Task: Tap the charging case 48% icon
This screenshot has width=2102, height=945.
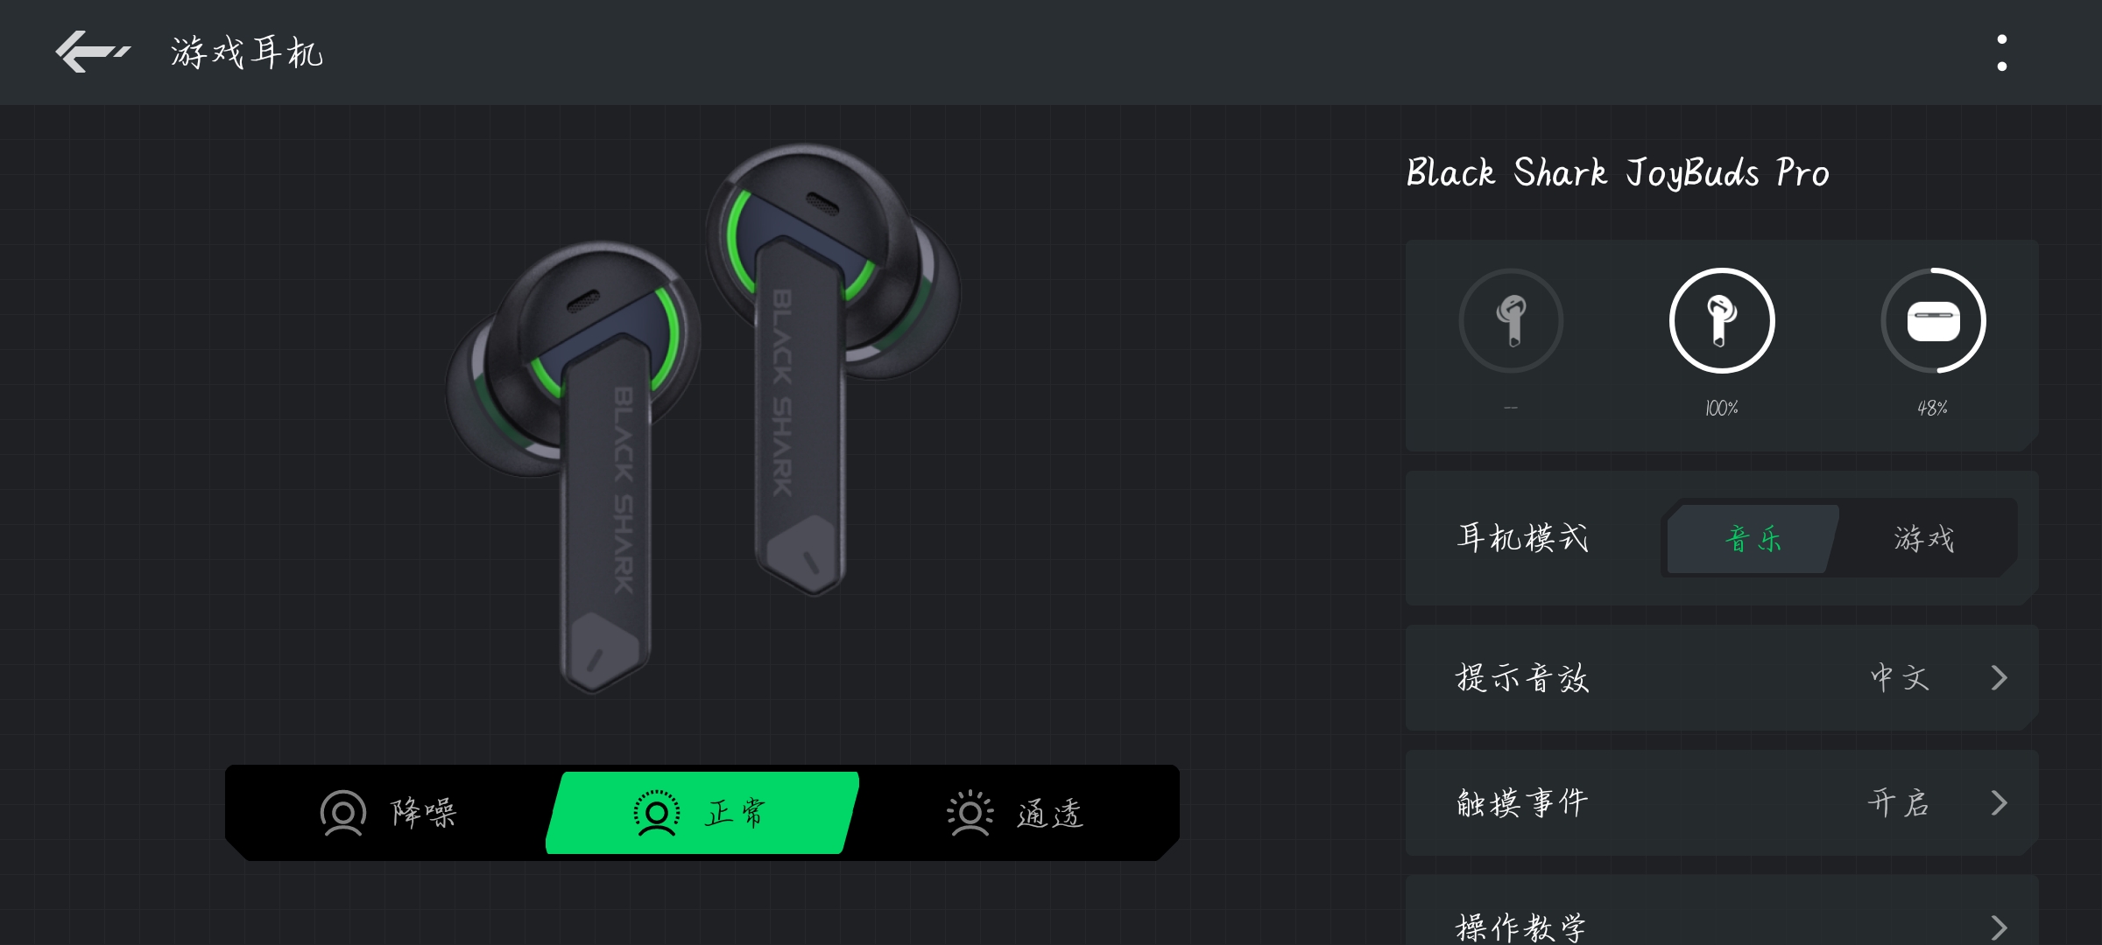Action: tap(1933, 321)
